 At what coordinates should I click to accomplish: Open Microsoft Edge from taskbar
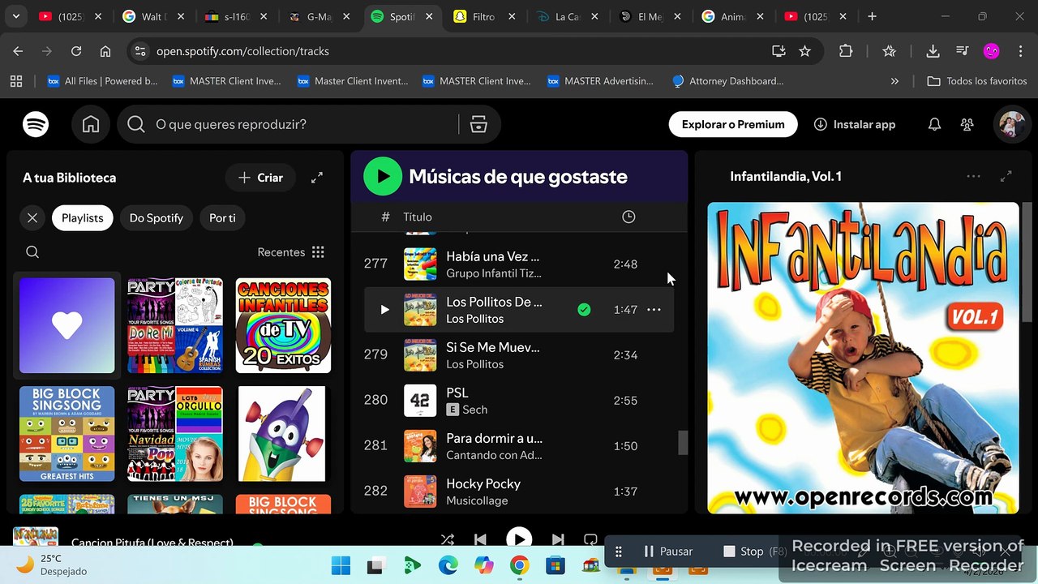[448, 565]
